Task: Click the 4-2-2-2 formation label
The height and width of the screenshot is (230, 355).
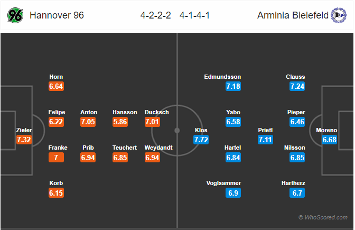Action: [x=155, y=15]
